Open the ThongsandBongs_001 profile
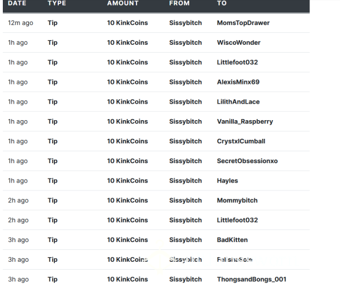This screenshot has width=340, height=285. click(252, 279)
